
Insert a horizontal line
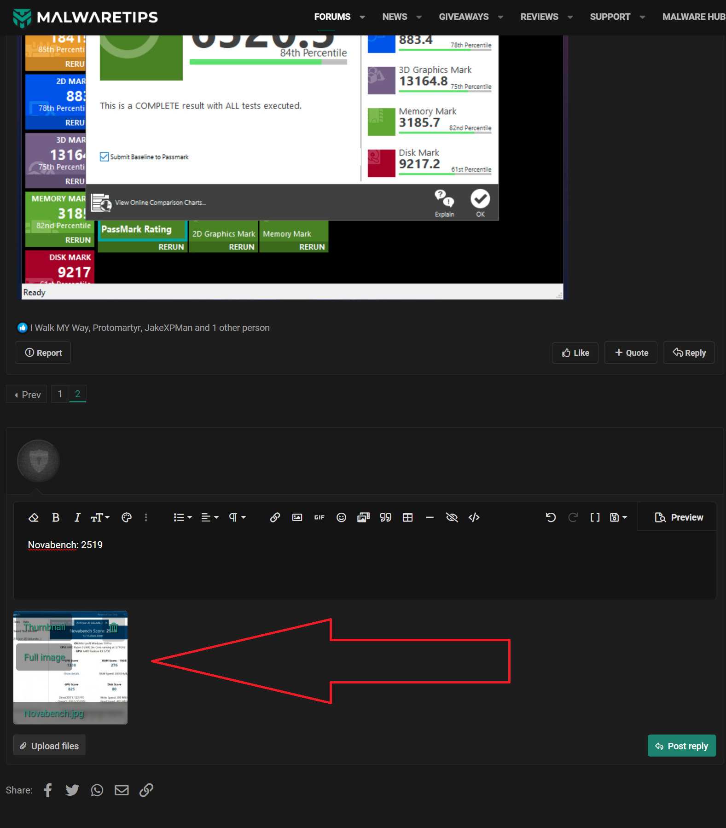430,518
